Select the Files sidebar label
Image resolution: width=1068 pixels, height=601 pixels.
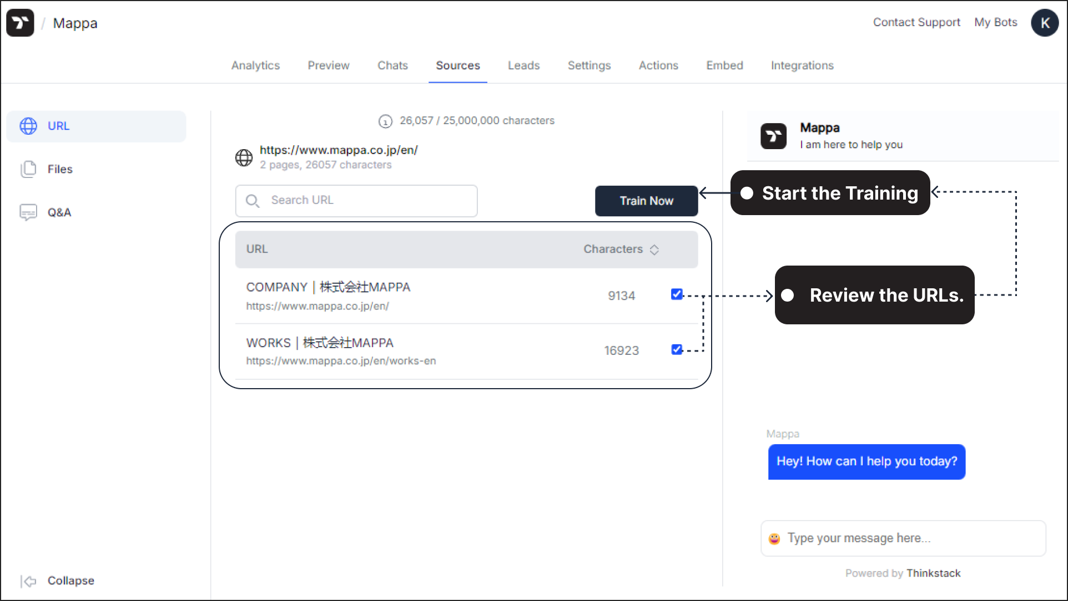pos(60,169)
